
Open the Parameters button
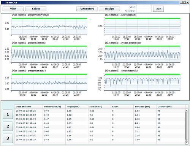point(87,9)
